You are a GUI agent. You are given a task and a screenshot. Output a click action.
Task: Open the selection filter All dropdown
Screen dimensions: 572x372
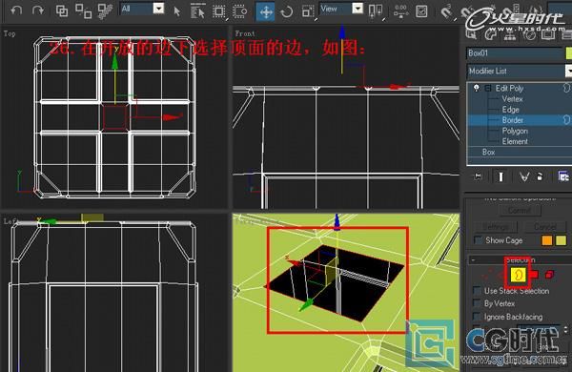pos(158,9)
